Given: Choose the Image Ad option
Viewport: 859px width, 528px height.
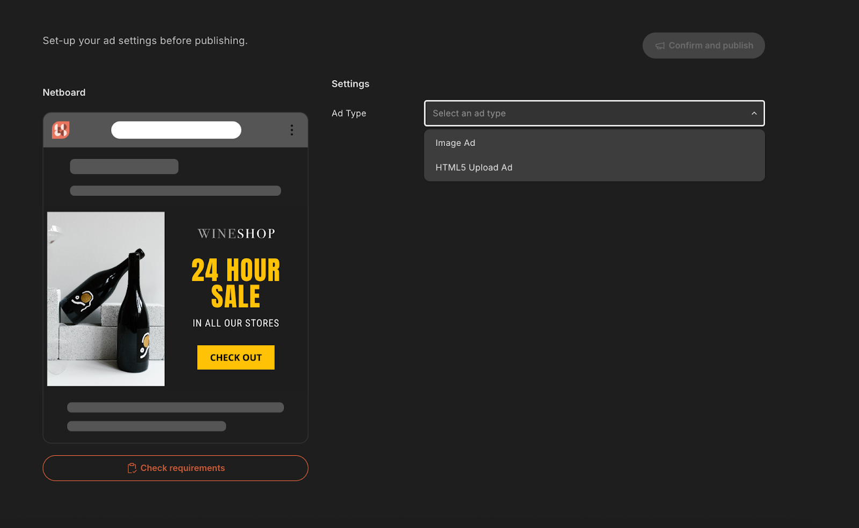Looking at the screenshot, I should pyautogui.click(x=455, y=143).
